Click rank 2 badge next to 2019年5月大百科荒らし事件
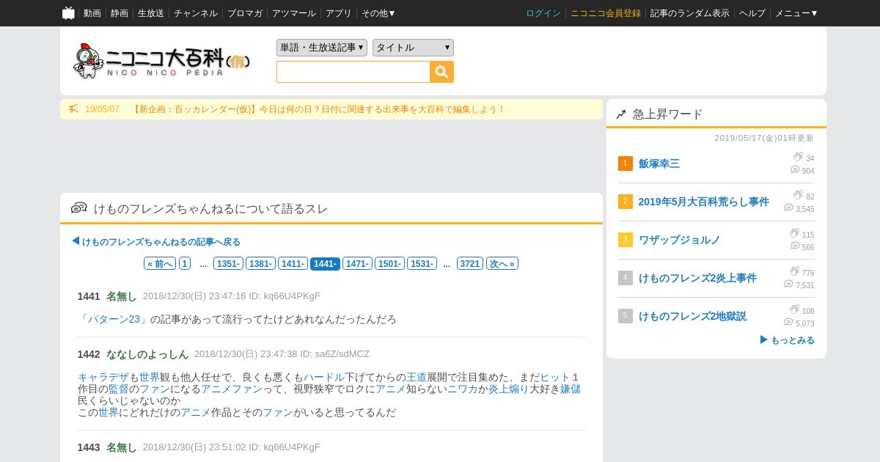Viewport: 880px width, 462px height. [625, 202]
